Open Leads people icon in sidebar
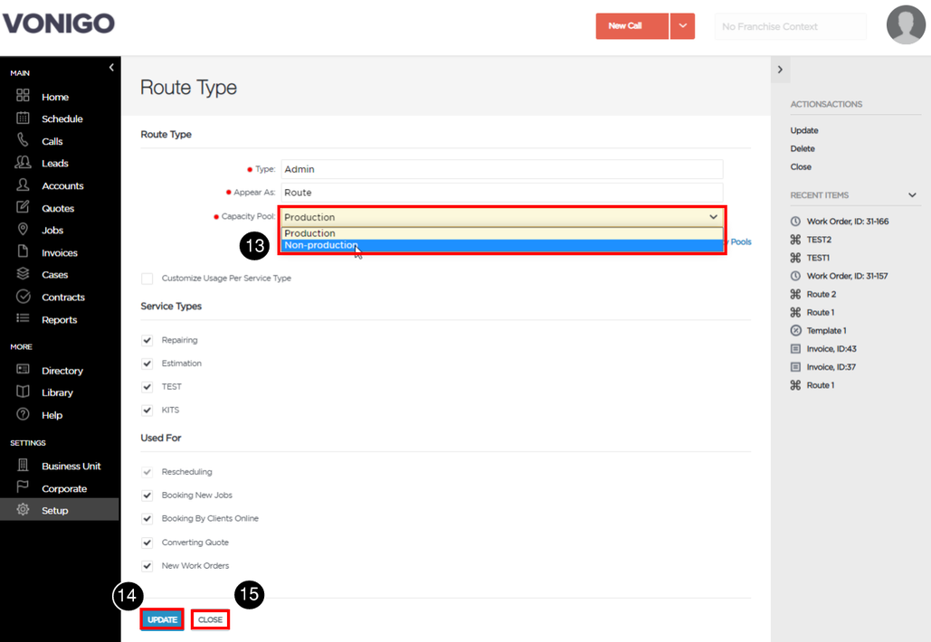This screenshot has width=931, height=642. coord(23,163)
